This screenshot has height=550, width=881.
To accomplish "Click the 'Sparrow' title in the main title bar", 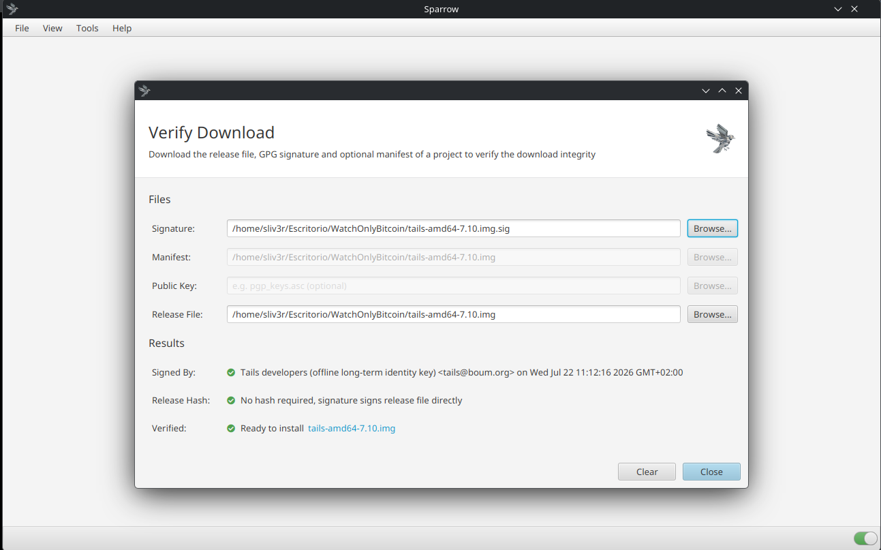I will point(441,9).
